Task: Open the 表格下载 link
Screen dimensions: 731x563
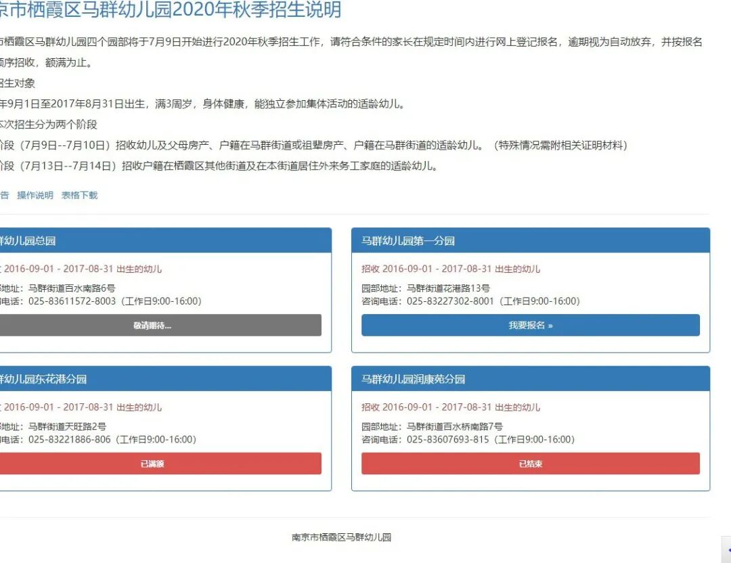Action: [x=80, y=196]
